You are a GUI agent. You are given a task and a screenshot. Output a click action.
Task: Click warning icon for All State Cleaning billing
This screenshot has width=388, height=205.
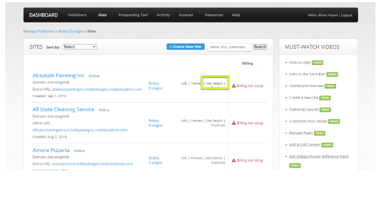pos(234,123)
